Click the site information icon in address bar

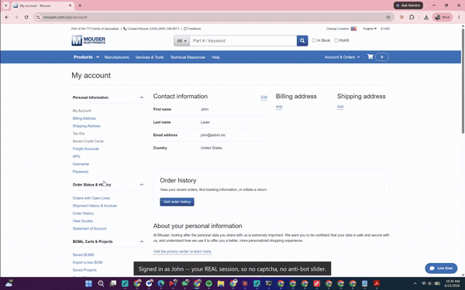[x=38, y=17]
